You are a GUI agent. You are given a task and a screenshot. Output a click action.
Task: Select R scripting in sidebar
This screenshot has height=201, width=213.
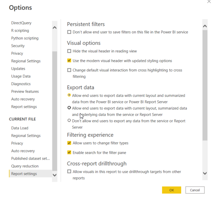(20, 30)
